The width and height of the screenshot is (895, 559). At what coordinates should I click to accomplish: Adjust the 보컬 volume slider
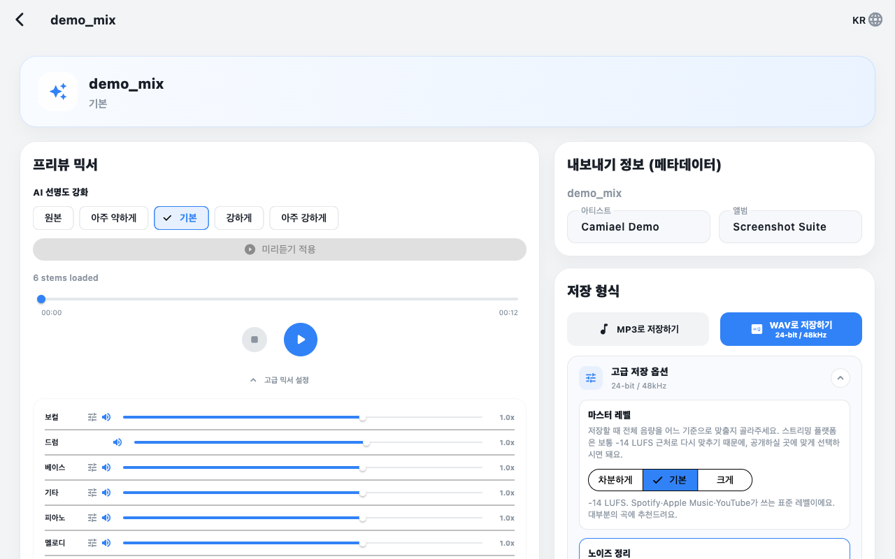[x=303, y=417]
